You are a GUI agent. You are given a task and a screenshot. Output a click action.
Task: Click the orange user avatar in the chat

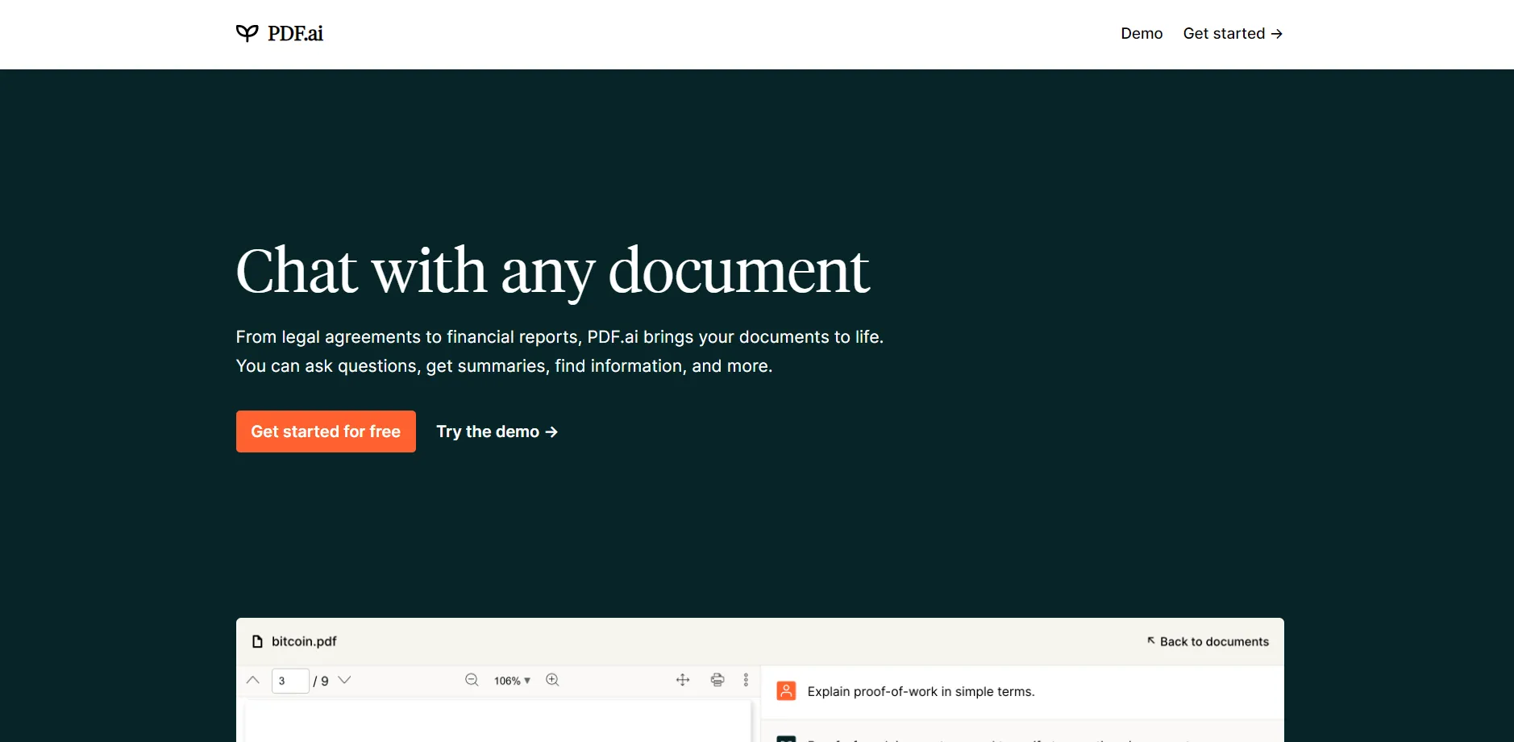pyautogui.click(x=785, y=690)
